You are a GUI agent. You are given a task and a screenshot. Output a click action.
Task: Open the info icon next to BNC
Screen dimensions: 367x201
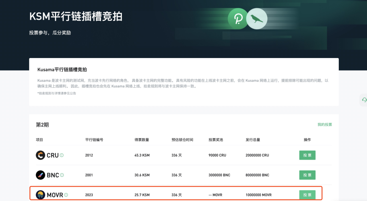coord(62,175)
